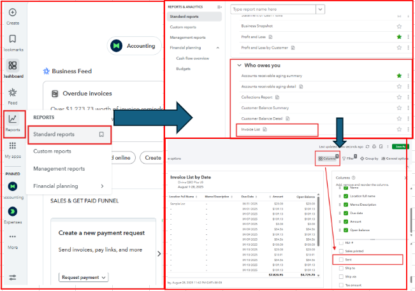Image resolution: width=415 pixels, height=291 pixels.
Task: Expand Financial planning submenu in Reports flyout
Action: click(102, 186)
